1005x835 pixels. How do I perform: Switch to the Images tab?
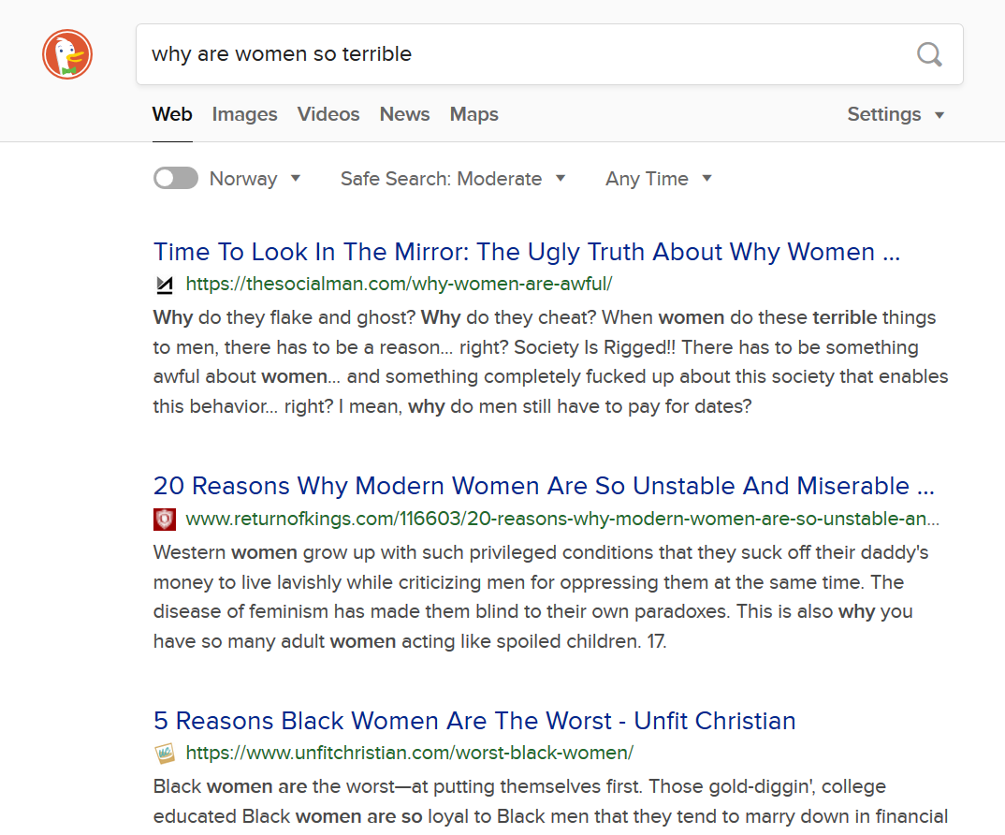[245, 114]
